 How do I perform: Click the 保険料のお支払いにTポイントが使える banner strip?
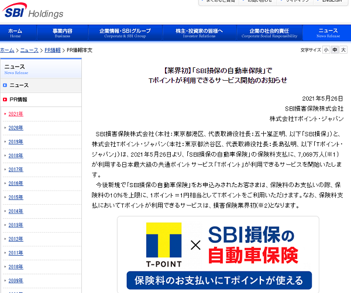[219, 281]
